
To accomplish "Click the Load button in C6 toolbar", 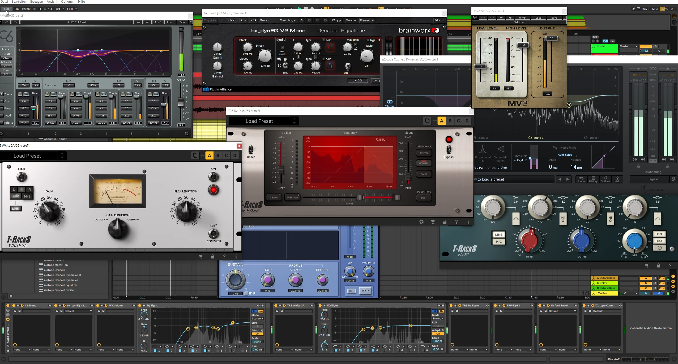I will tap(170, 22).
